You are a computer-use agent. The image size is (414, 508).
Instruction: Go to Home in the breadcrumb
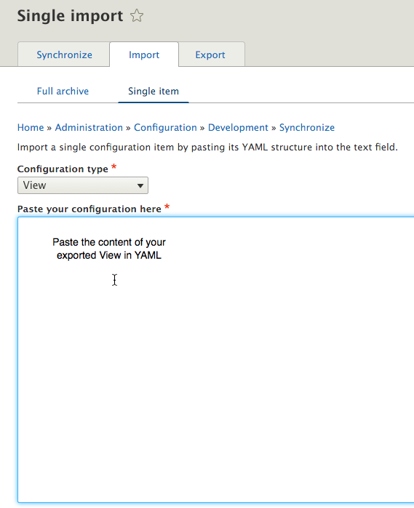31,127
